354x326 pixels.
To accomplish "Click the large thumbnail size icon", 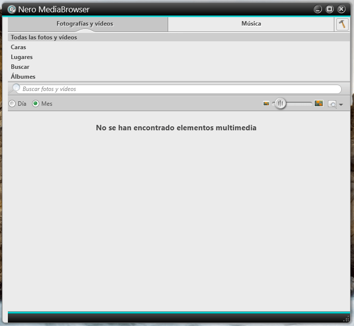I will (x=319, y=103).
